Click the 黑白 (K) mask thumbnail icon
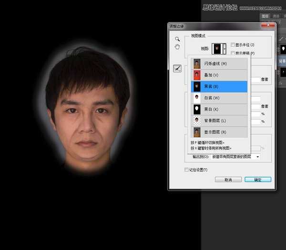The image size is (286, 250). click(197, 109)
